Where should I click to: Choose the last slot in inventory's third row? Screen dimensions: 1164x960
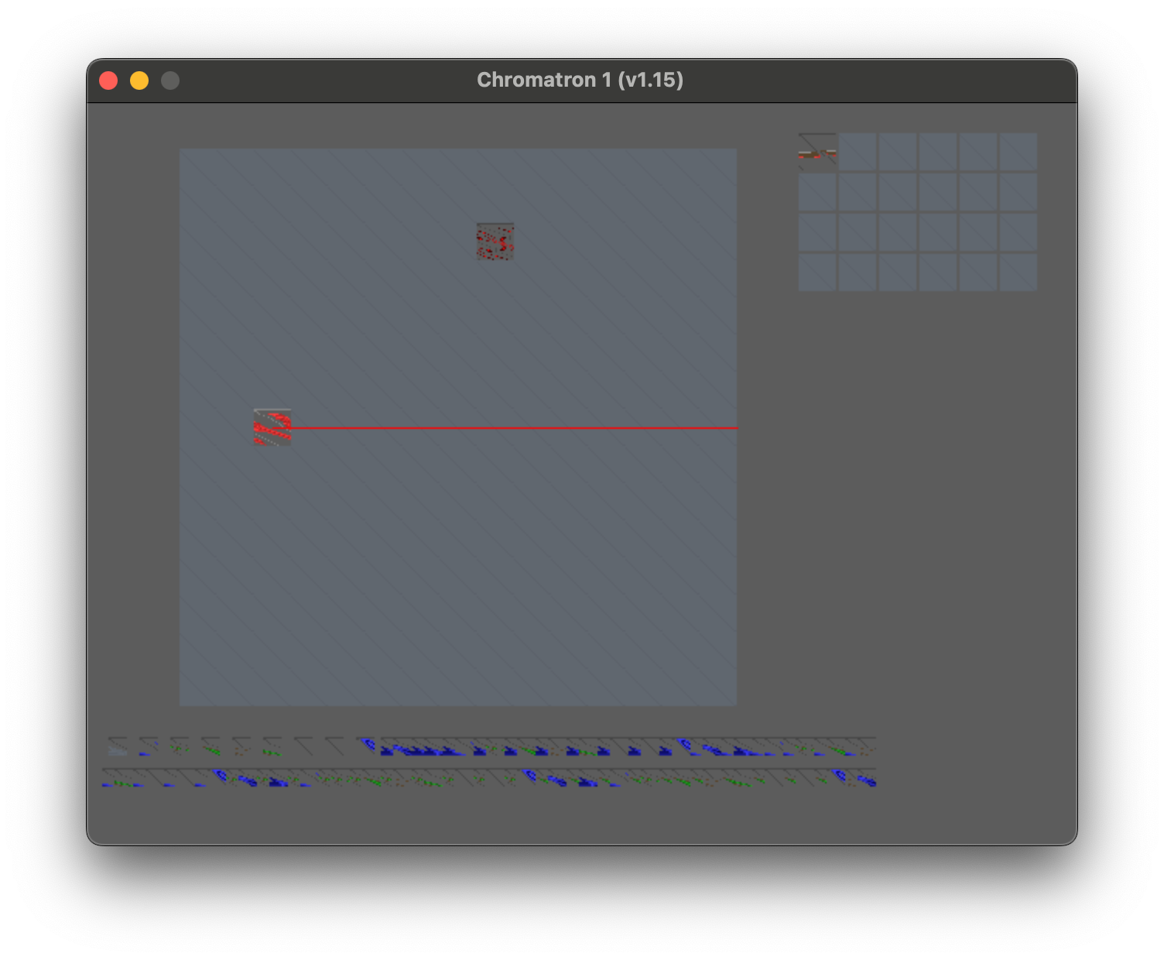[x=1018, y=232]
